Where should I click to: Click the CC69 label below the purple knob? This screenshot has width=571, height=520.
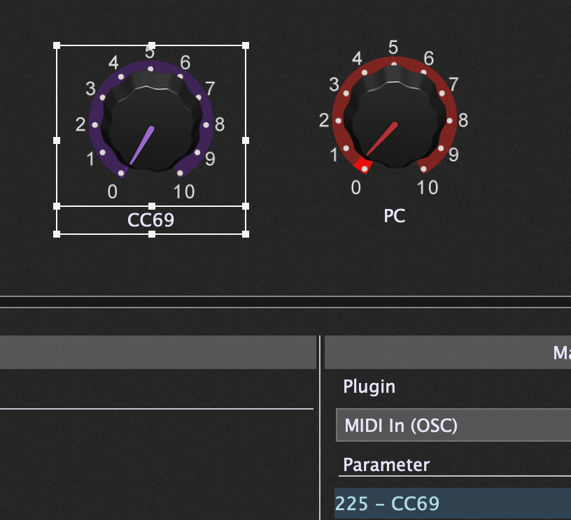tap(150, 220)
